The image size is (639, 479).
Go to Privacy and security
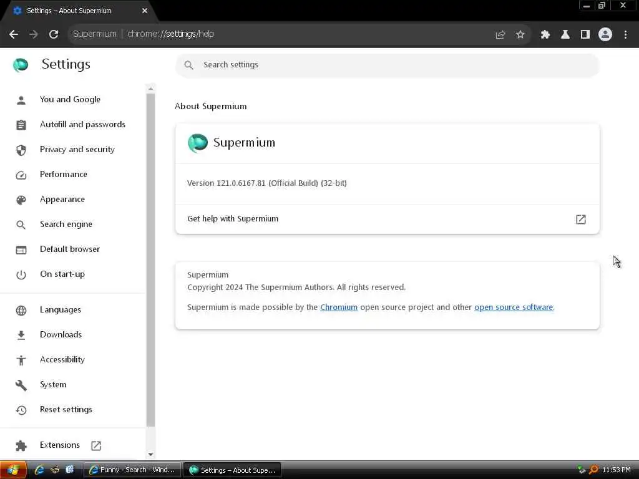point(77,149)
